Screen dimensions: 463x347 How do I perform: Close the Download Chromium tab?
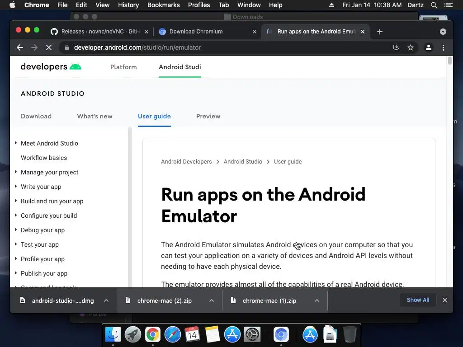(x=255, y=32)
